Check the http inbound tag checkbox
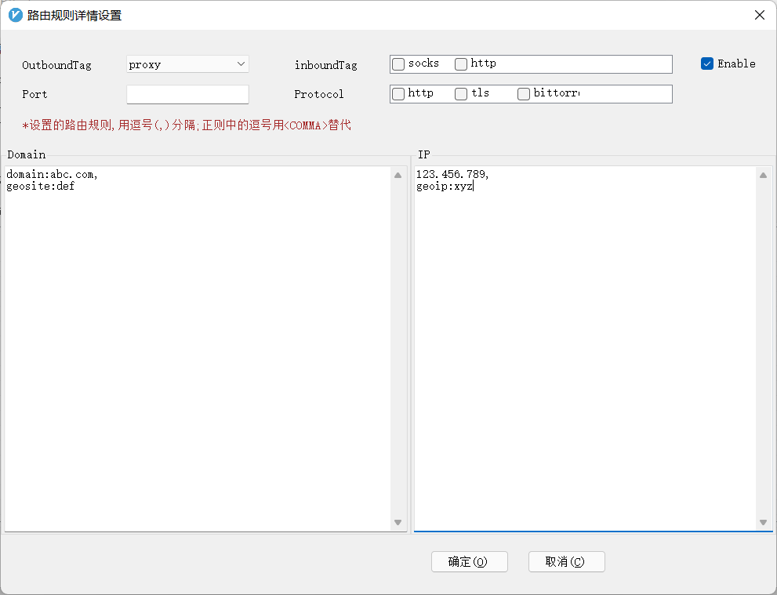 pyautogui.click(x=460, y=63)
